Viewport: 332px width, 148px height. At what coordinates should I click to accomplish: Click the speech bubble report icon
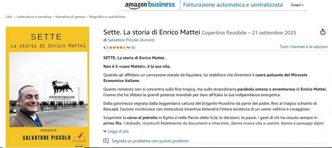pyautogui.click(x=106, y=141)
